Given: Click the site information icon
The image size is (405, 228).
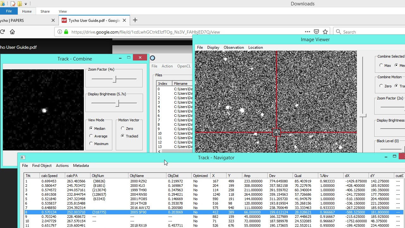Looking at the screenshot, I should pos(59,32).
